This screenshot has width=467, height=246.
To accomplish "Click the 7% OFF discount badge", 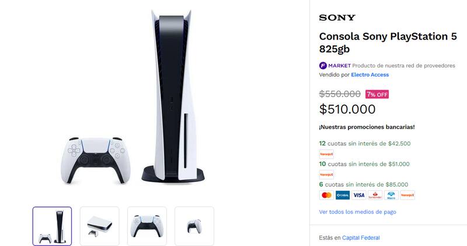I will point(377,94).
